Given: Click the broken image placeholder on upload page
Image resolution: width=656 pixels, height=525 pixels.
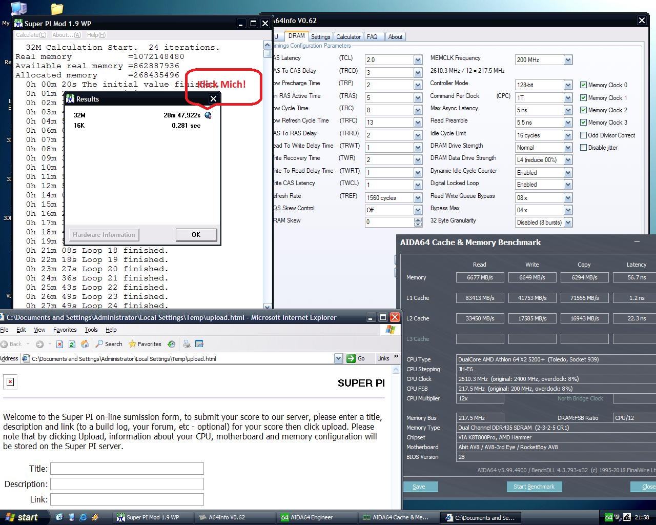Looking at the screenshot, I should (x=10, y=382).
